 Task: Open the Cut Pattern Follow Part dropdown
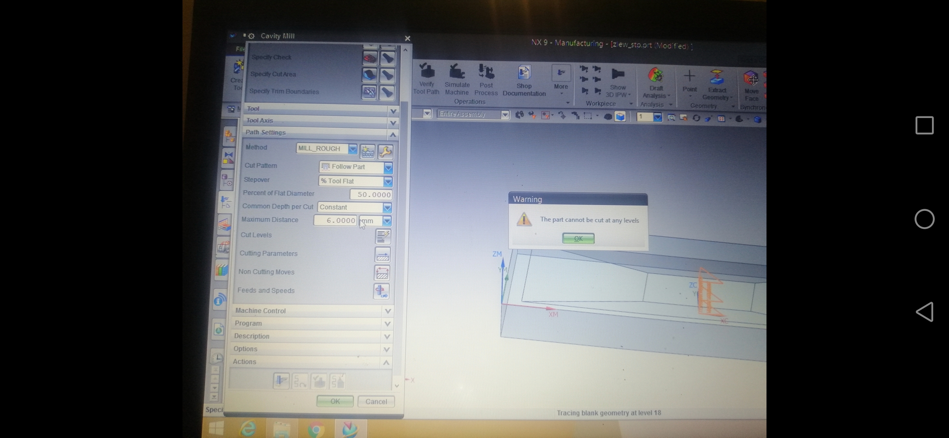point(388,167)
